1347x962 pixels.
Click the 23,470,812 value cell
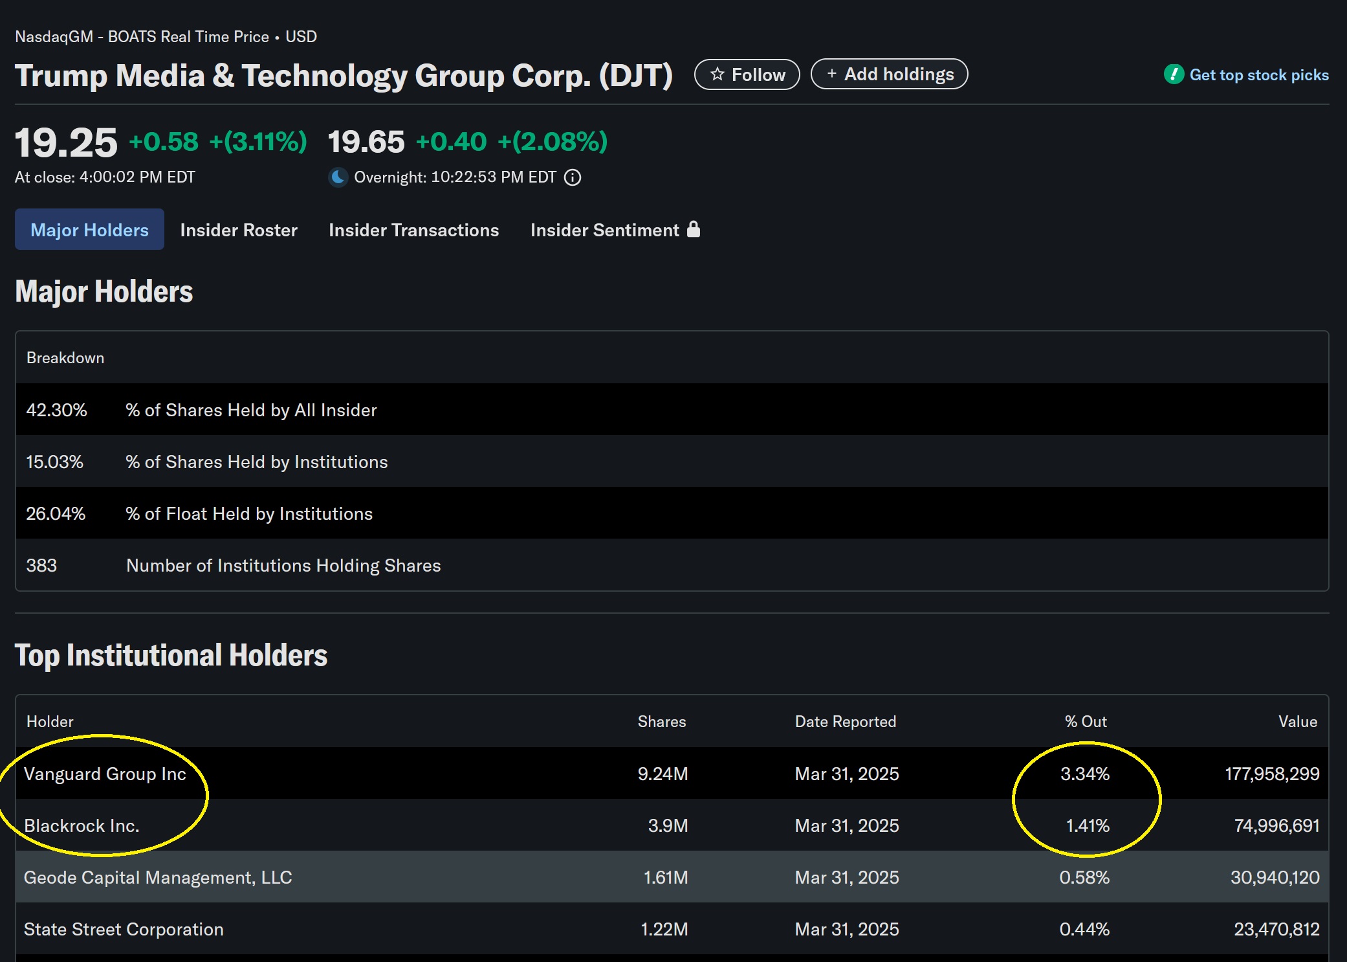(1276, 929)
